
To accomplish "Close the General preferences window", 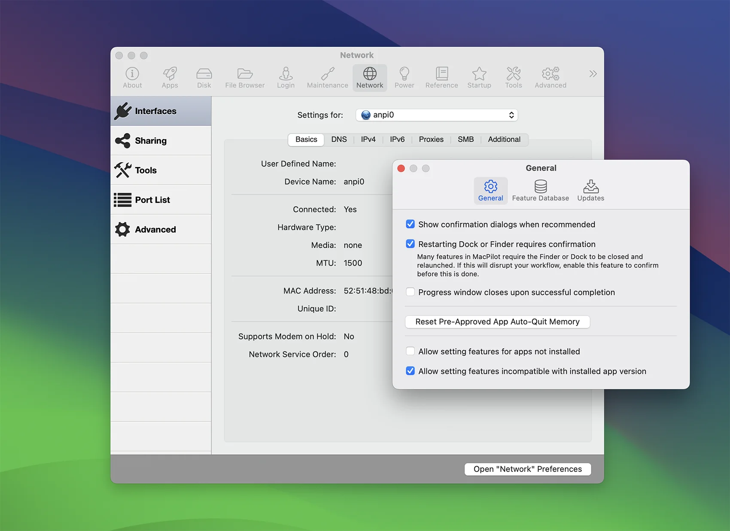I will pyautogui.click(x=401, y=168).
